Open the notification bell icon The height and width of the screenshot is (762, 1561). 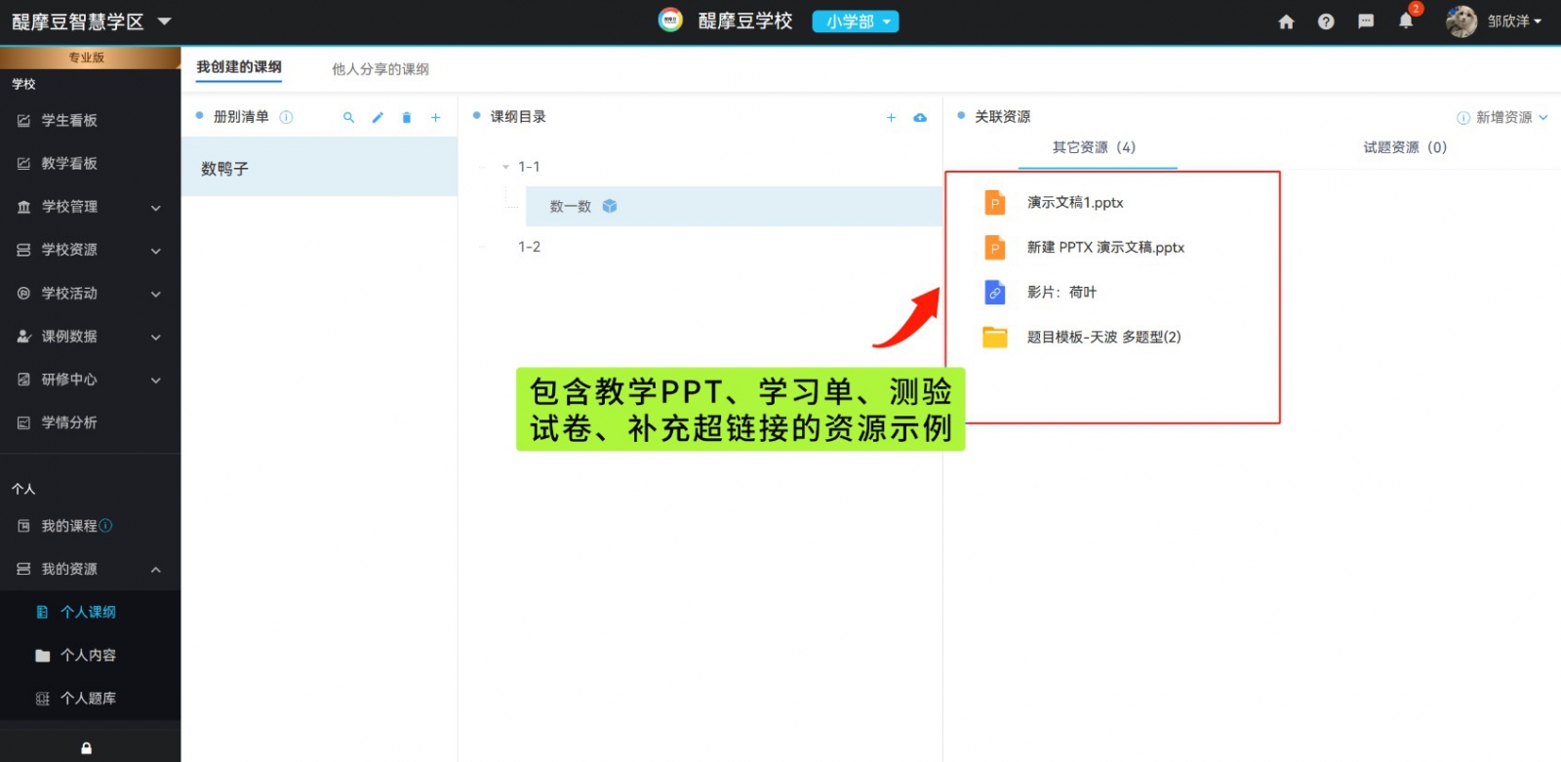1406,21
